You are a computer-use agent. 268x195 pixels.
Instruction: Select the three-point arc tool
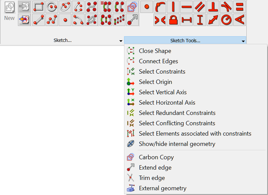(x=79, y=7)
